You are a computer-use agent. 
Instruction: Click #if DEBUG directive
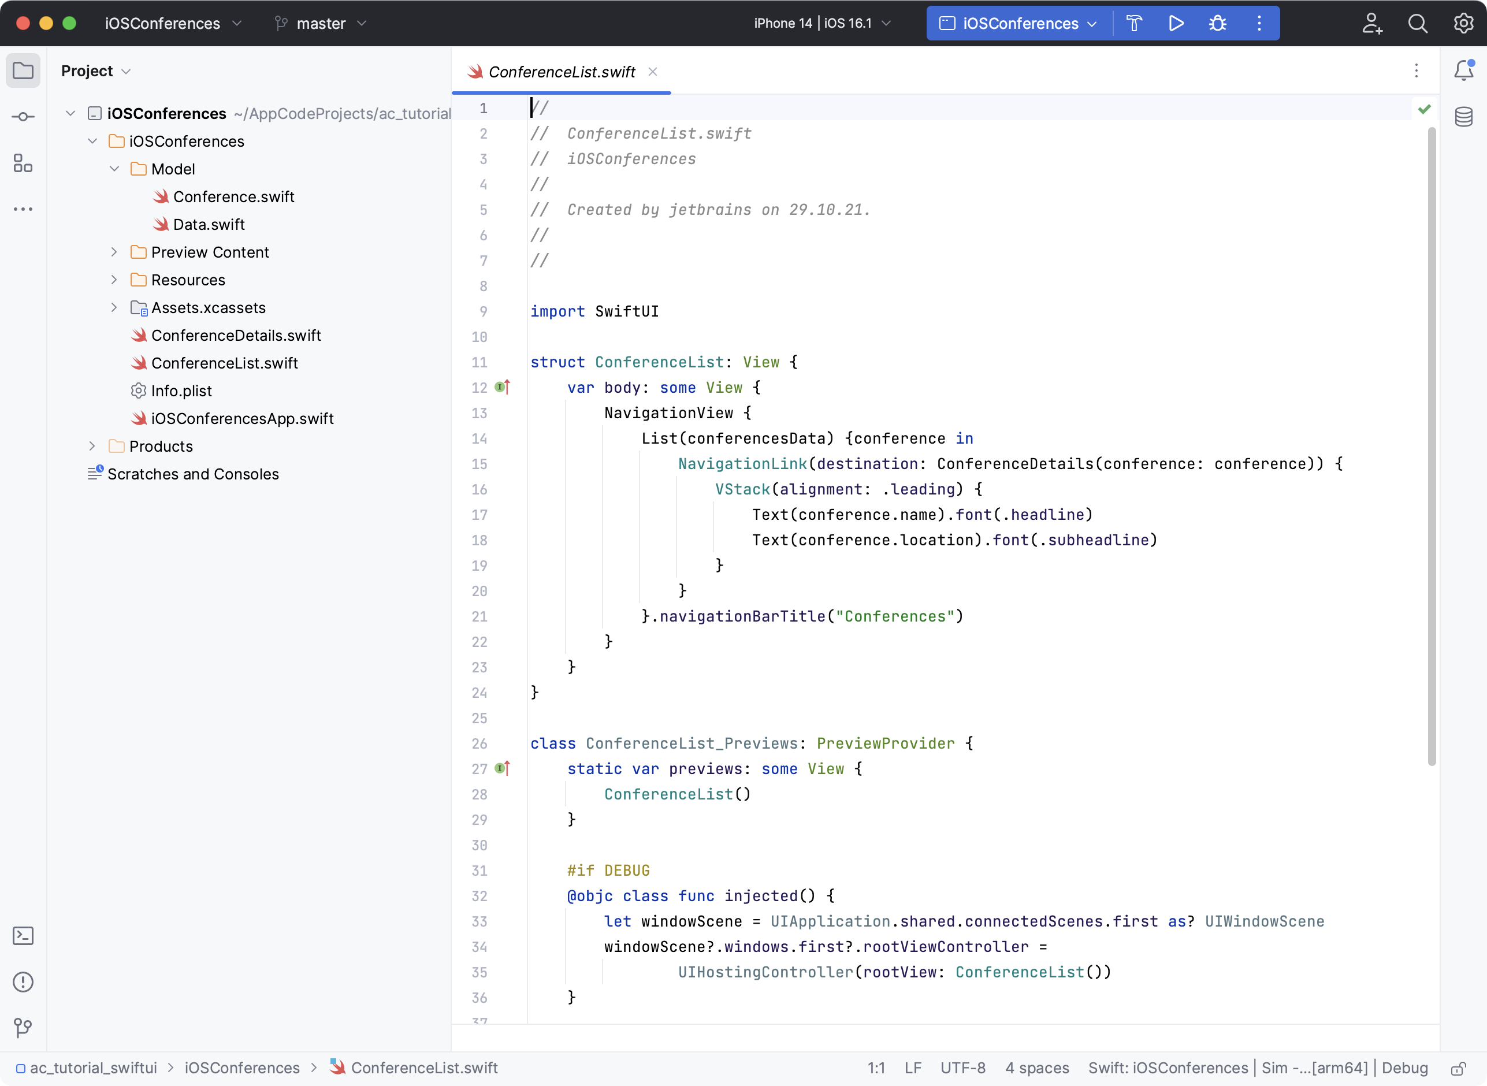608,871
